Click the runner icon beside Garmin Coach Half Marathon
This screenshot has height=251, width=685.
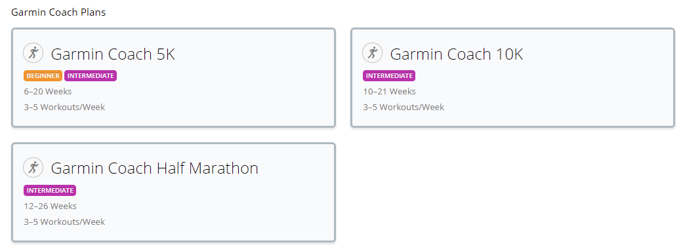(33, 168)
